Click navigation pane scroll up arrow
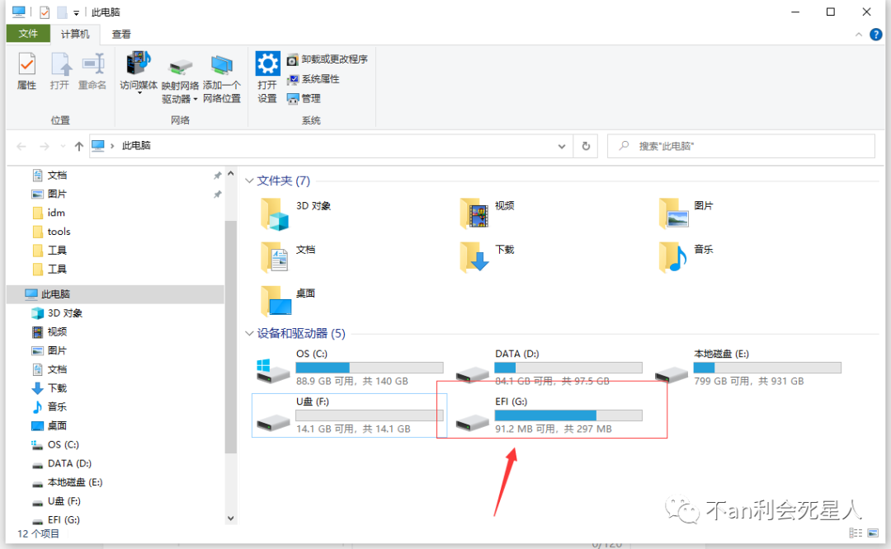 (231, 174)
